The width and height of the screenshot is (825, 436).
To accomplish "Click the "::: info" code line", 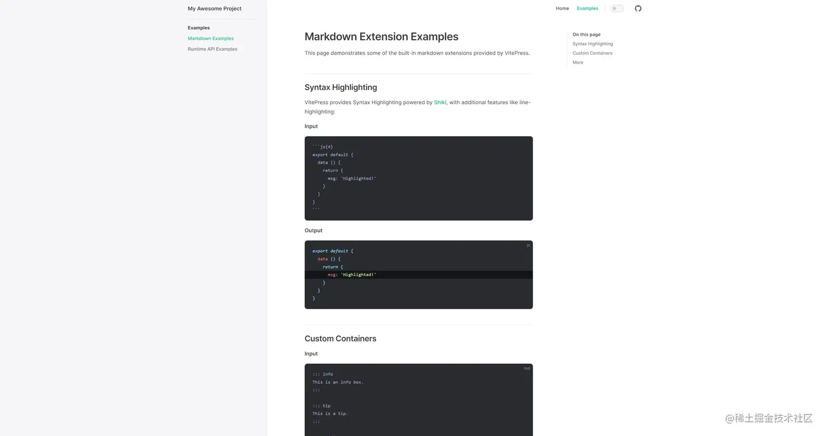I will 322,374.
